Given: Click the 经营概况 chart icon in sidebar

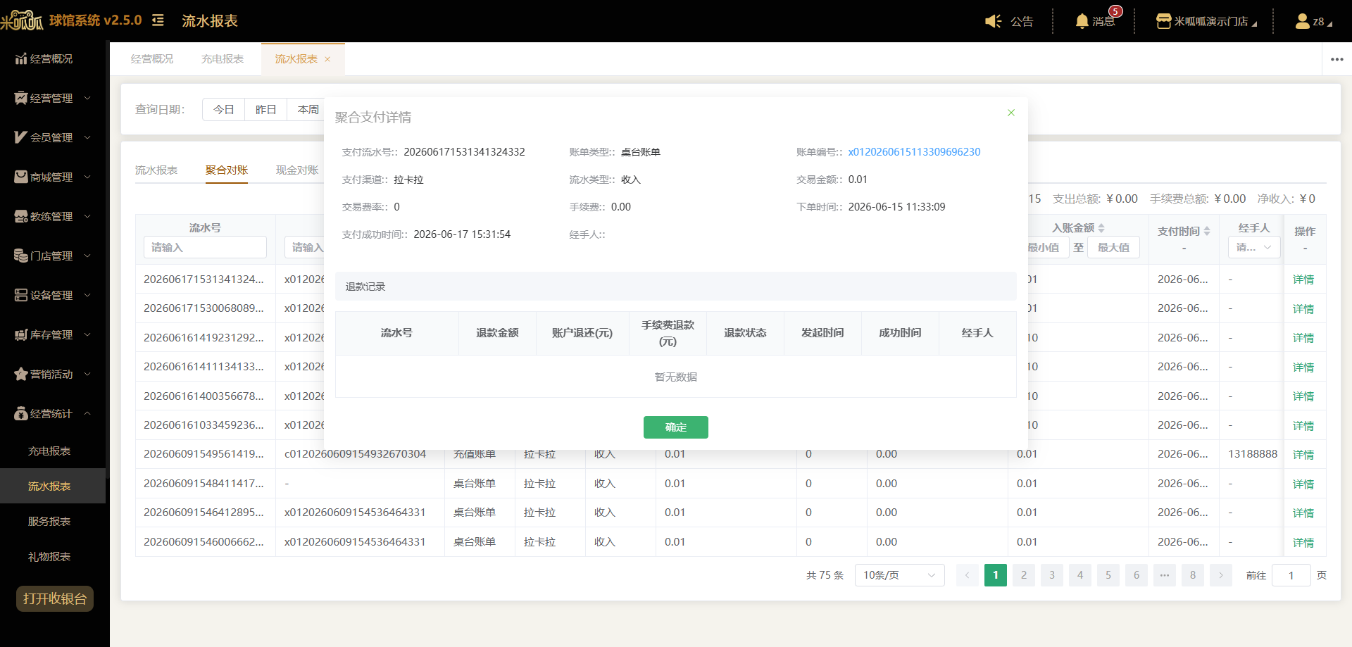Looking at the screenshot, I should pyautogui.click(x=21, y=58).
